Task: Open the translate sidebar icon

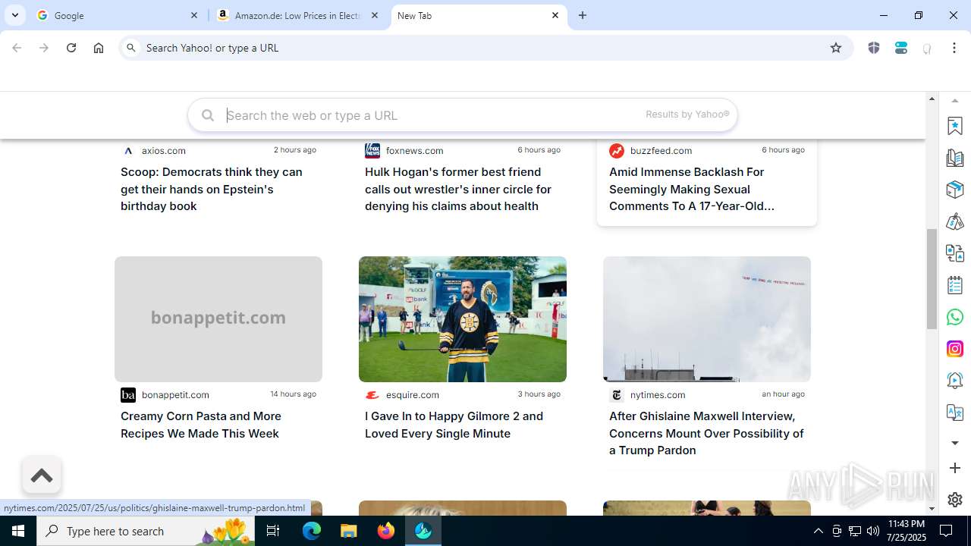Action: (955, 413)
